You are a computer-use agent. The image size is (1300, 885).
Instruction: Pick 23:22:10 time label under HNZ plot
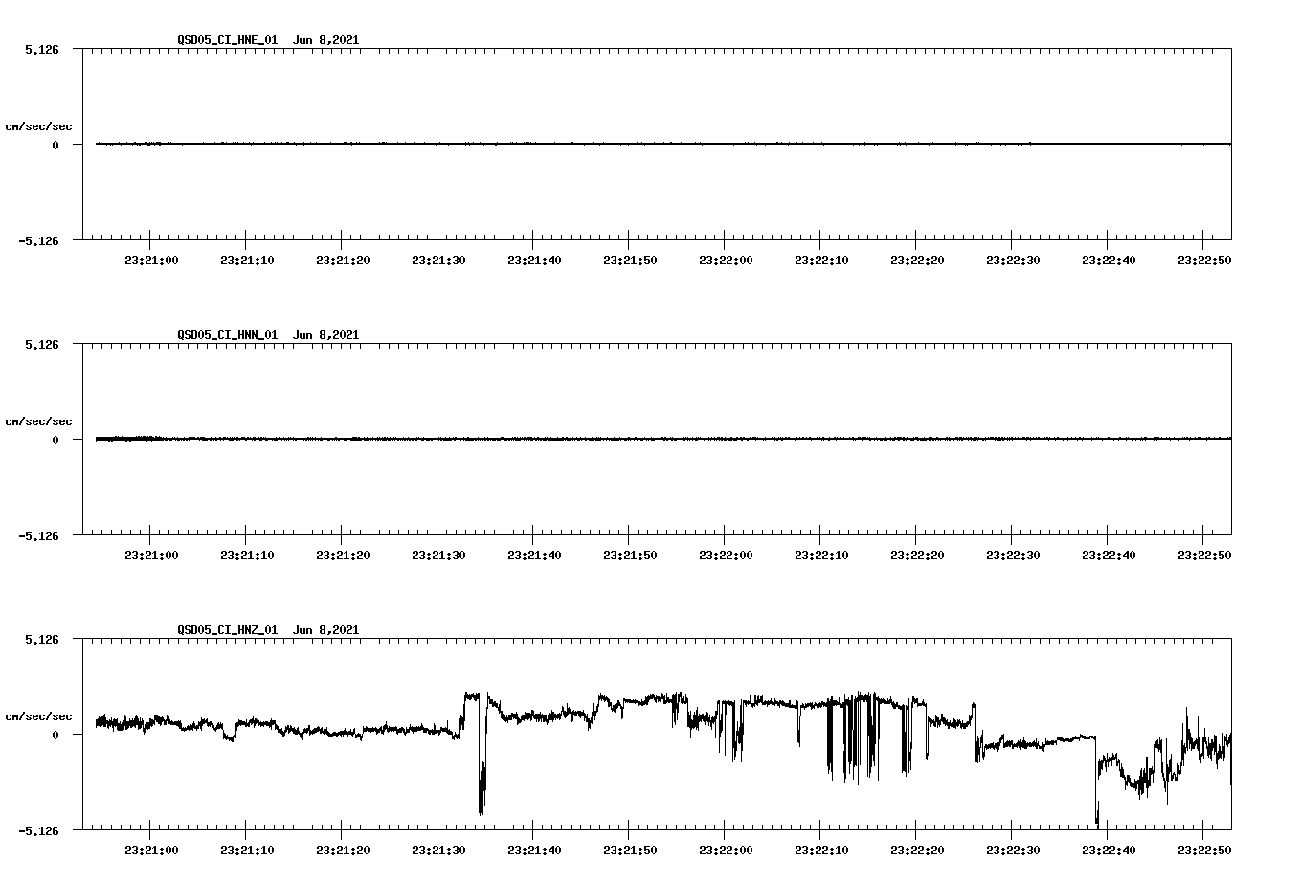(x=821, y=850)
